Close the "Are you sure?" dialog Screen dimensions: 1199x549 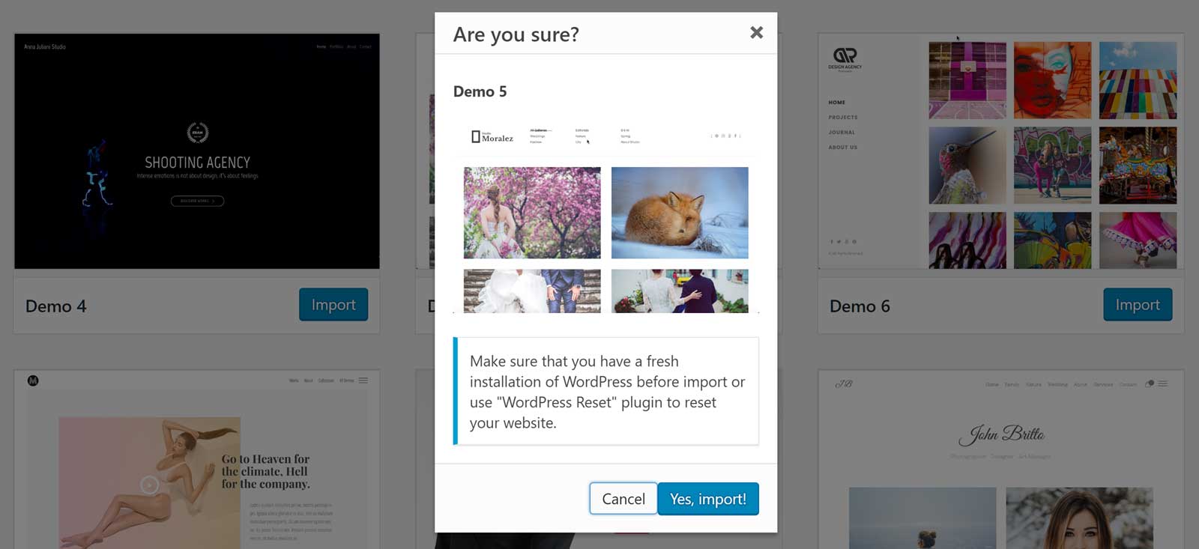(756, 33)
